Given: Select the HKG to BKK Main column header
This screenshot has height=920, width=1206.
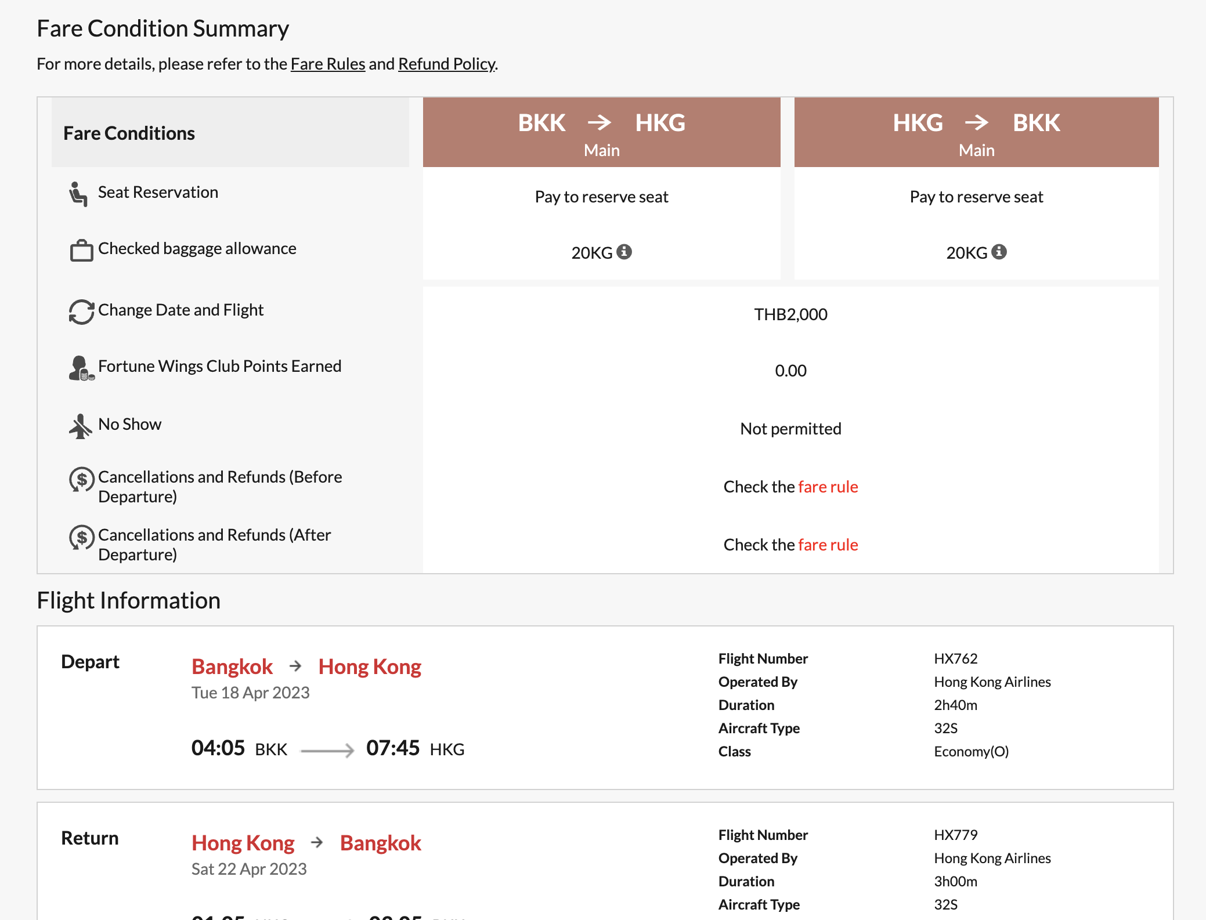Looking at the screenshot, I should (976, 132).
